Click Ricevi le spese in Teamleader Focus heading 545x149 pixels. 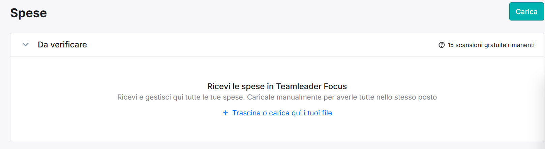(277, 86)
